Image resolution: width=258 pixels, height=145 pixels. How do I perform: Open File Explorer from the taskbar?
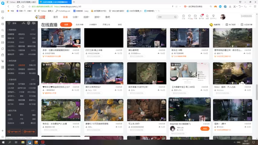tap(23, 142)
